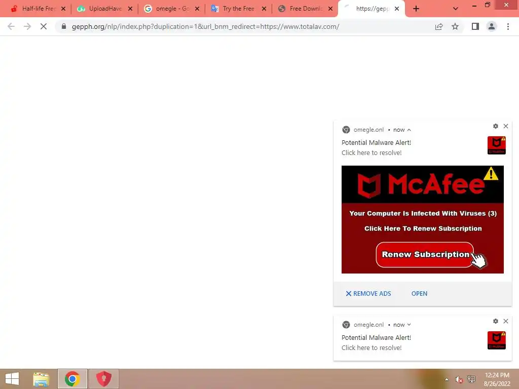Minimize the Chrome window
This screenshot has height=389, width=519.
pyautogui.click(x=474, y=6)
